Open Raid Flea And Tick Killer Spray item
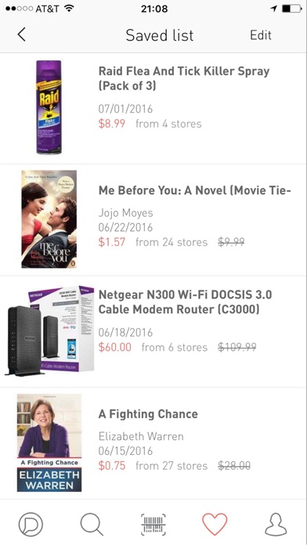The image size is (307, 545). [153, 108]
